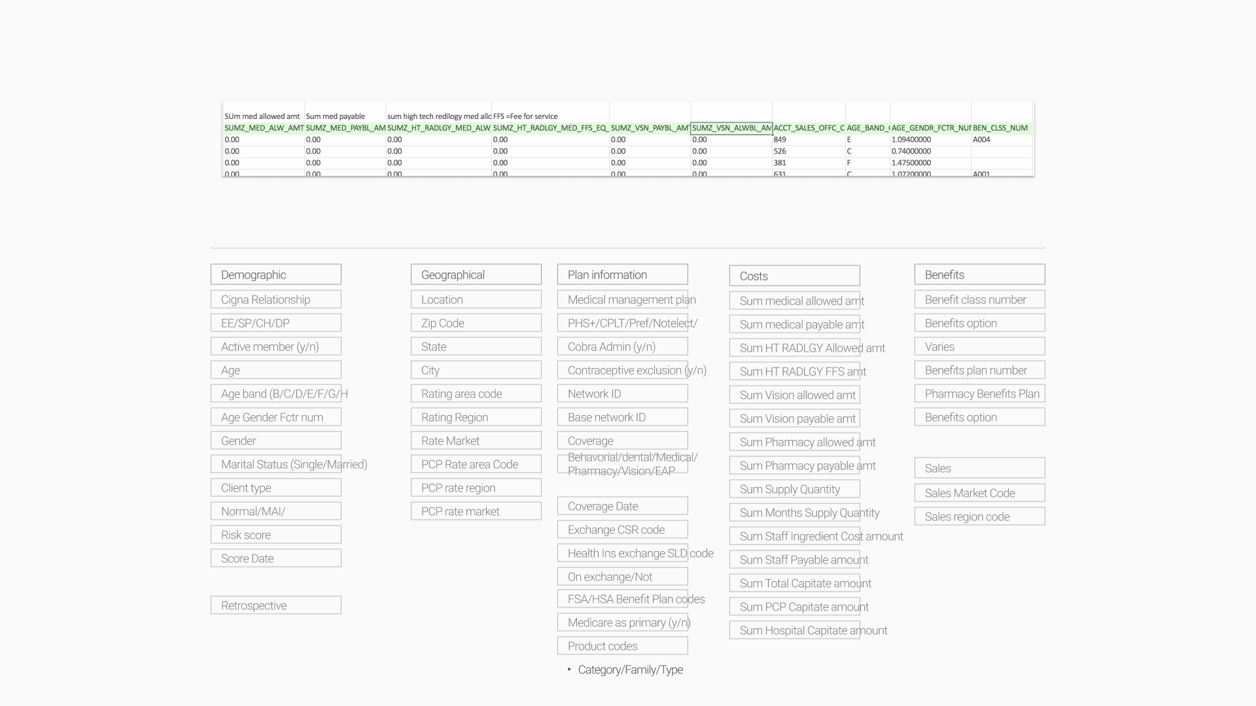Click the Behavorial/dental/Medical/ Pharmacy/Vision/EAP box
1256x706 pixels.
[623, 464]
